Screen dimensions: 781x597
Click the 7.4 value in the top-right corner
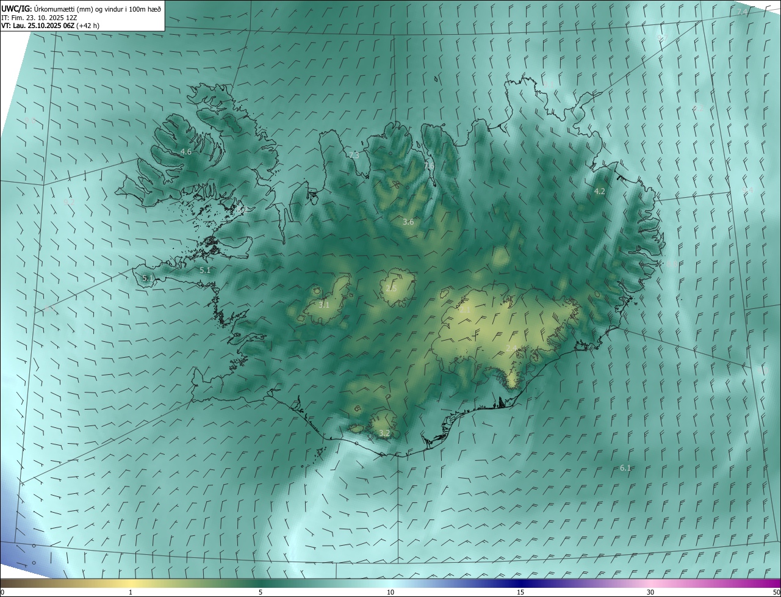(743, 12)
